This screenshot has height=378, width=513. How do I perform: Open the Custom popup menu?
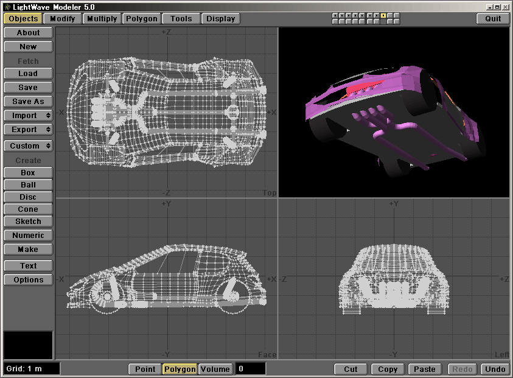coord(28,146)
